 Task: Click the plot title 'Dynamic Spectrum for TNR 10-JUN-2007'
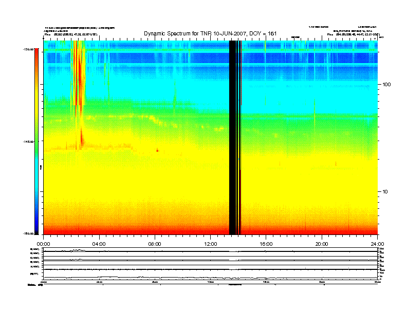pos(210,33)
